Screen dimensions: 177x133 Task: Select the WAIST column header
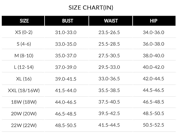tap(111, 21)
